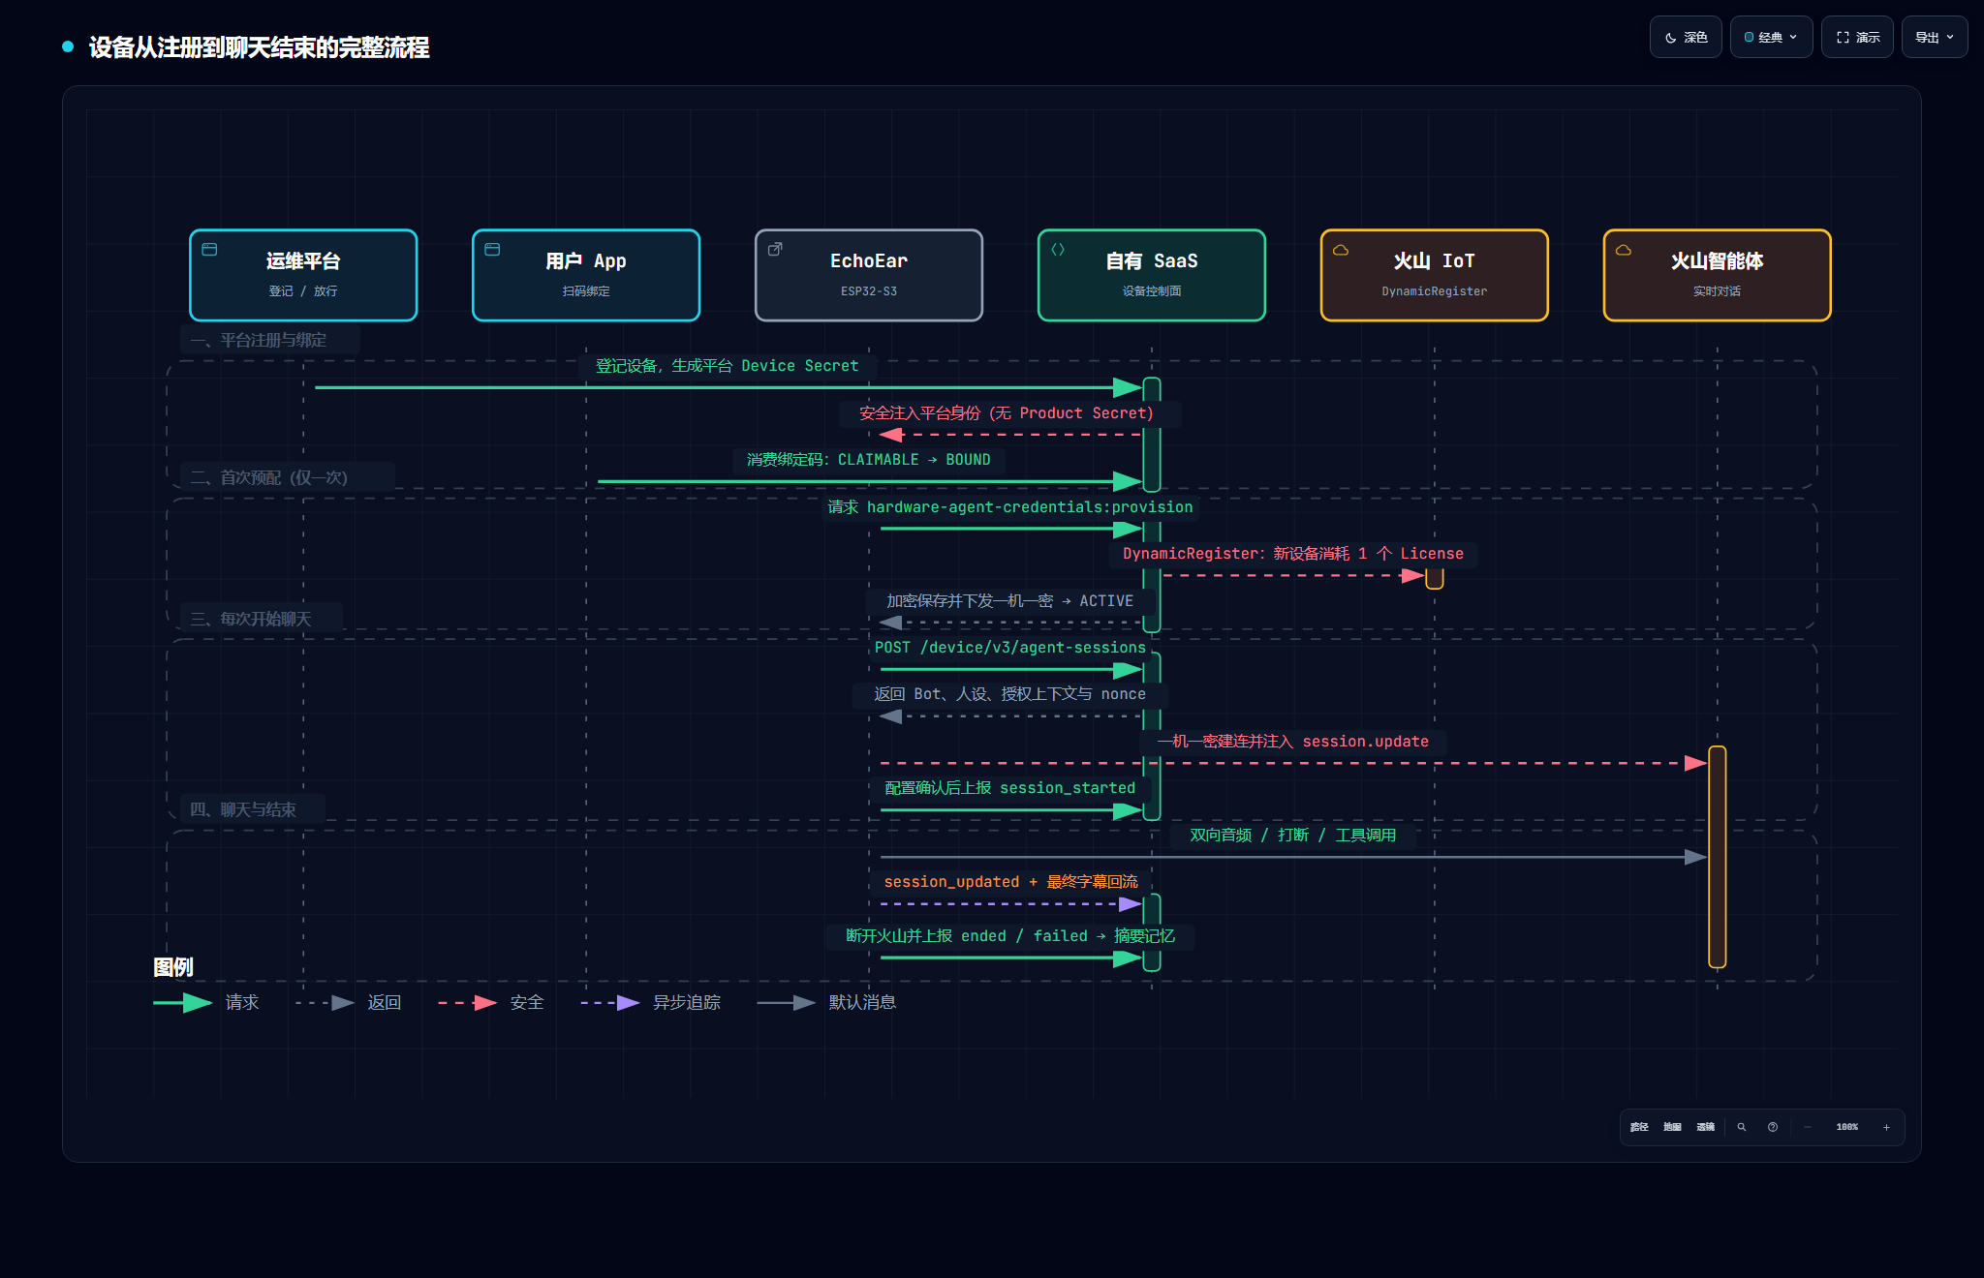Expand the 导出 export dropdown
This screenshot has height=1278, width=1984.
[x=1935, y=38]
